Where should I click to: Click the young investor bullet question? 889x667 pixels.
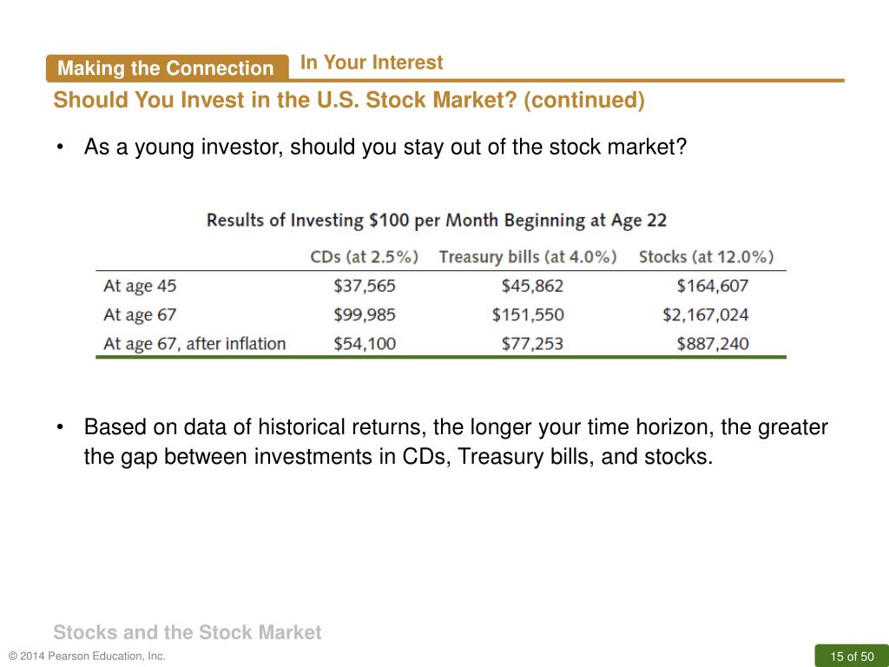(385, 147)
